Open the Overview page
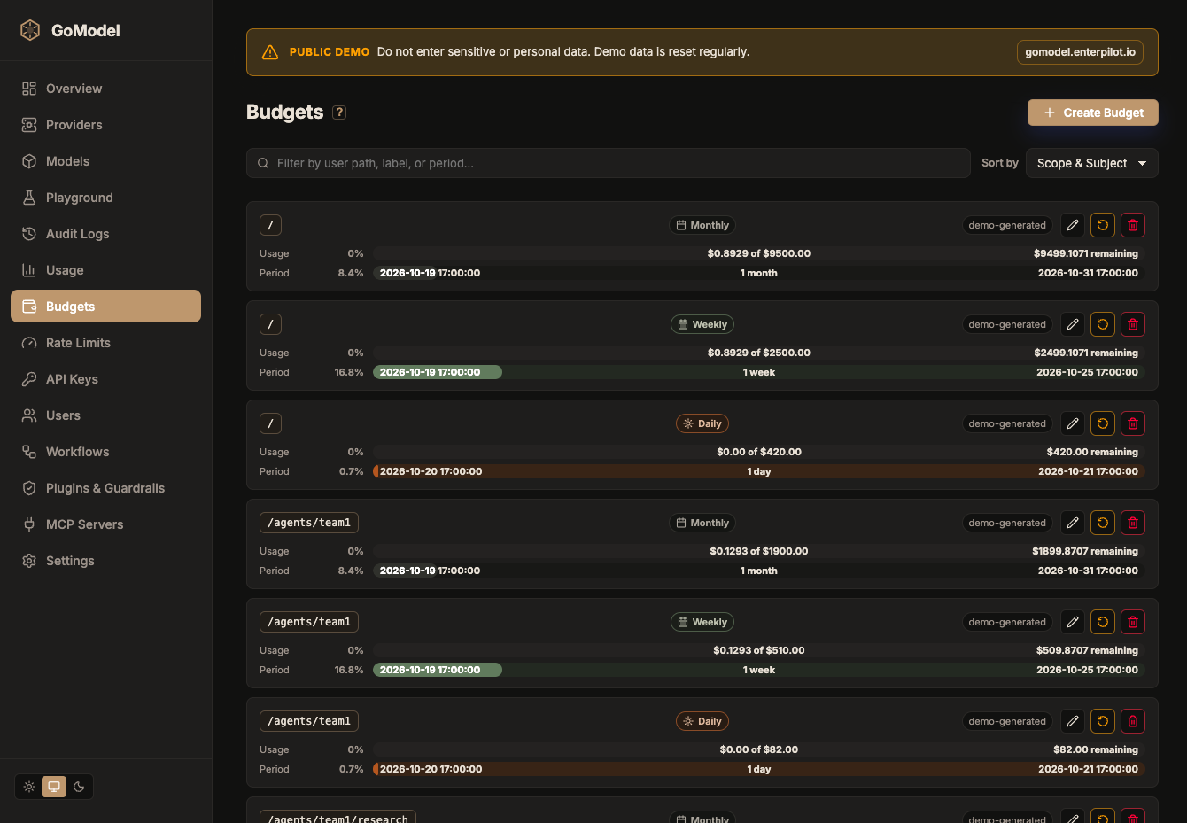 coord(105,89)
